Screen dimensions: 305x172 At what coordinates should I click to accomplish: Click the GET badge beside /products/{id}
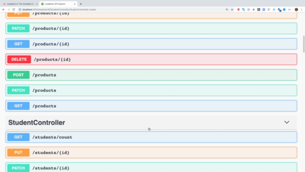[18, 44]
